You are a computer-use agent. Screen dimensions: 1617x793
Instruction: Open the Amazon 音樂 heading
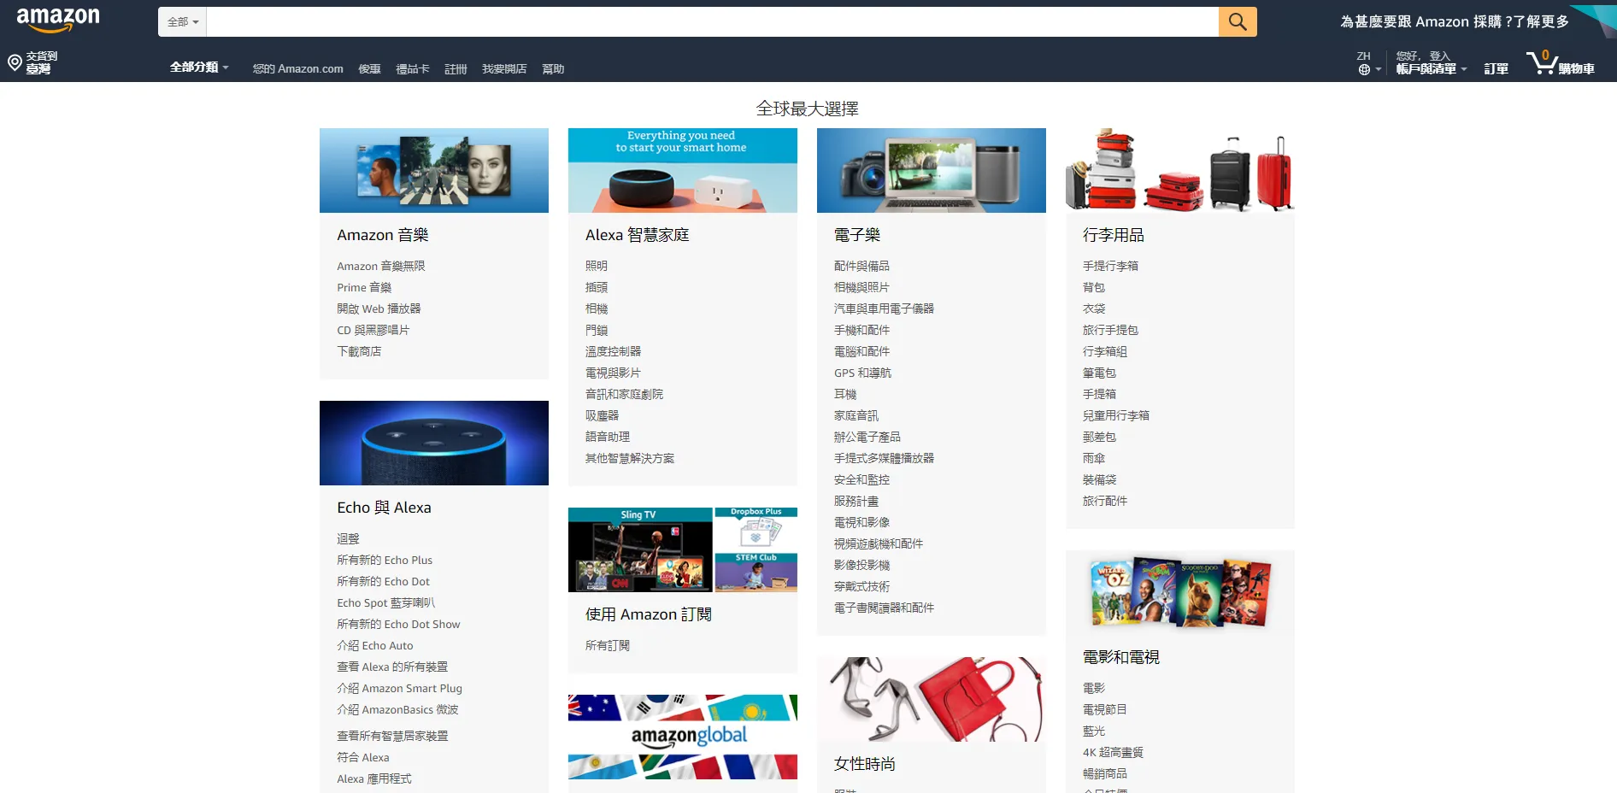point(383,235)
